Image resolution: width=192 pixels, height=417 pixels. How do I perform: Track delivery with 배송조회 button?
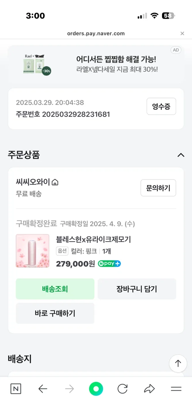55,289
